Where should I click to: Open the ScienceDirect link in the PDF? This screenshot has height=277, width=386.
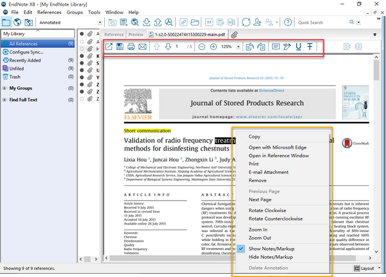click(x=271, y=90)
